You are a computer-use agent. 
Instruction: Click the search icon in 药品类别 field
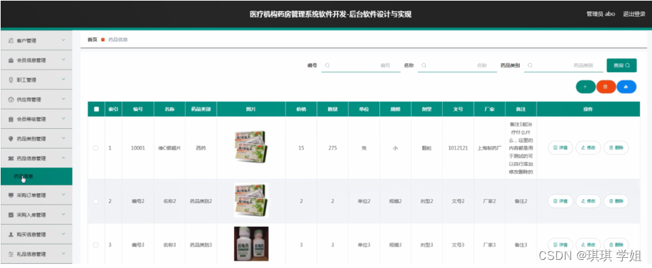(x=530, y=65)
